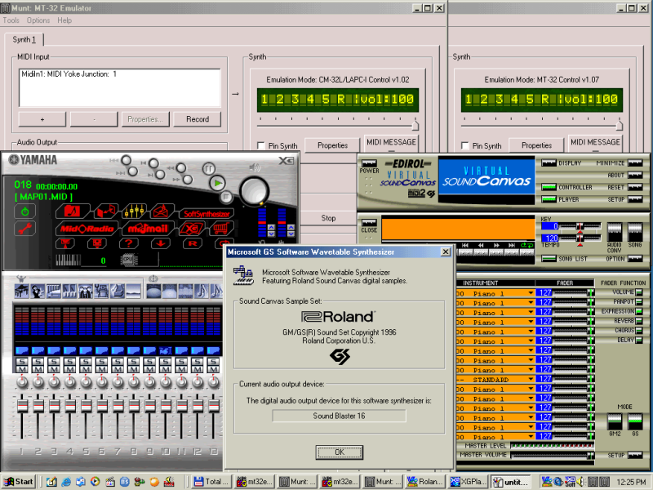Select REVERB fader function
The image size is (653, 490).
(x=639, y=321)
